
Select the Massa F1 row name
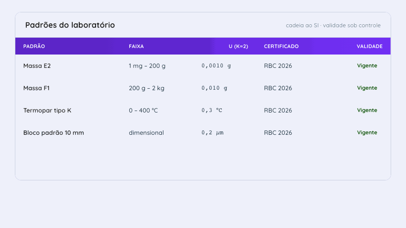tap(37, 88)
